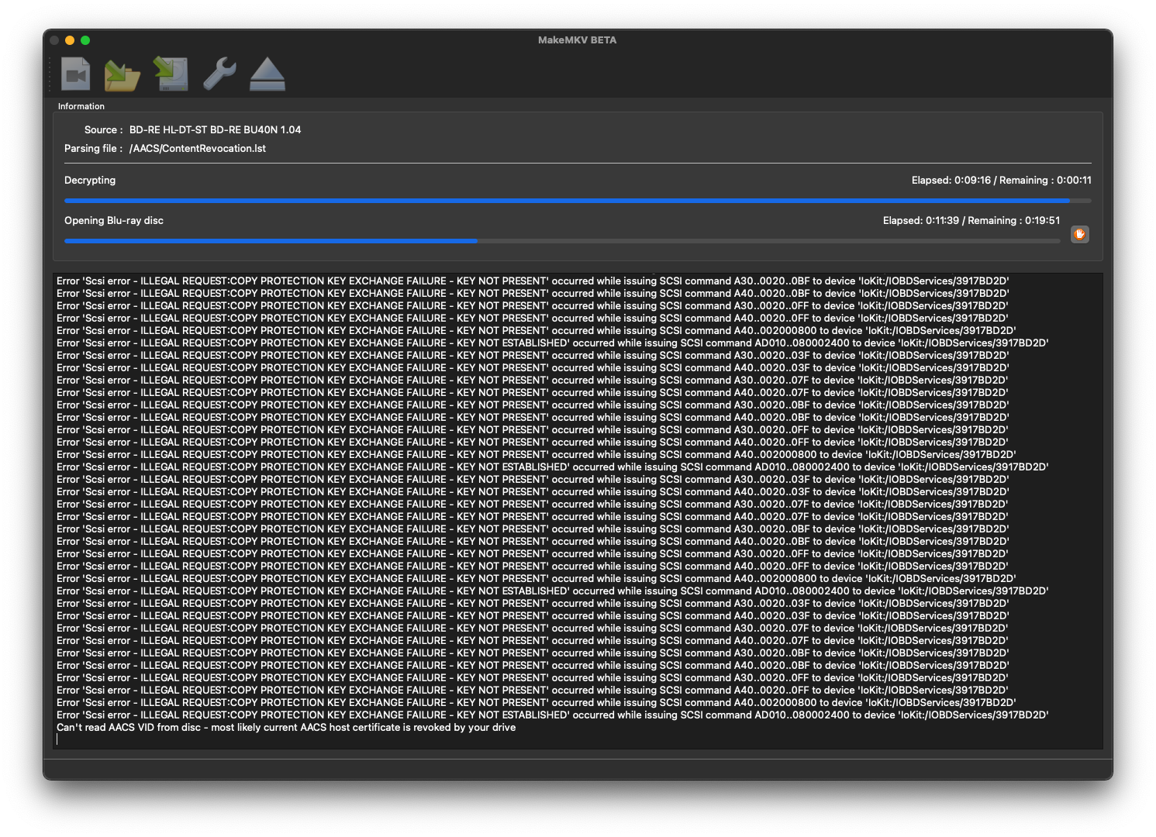Screen dimensions: 1156x837
Task: Click the 'Elapsed: 0:11:39 / Remaining : 0:19:51' text
Action: point(971,220)
